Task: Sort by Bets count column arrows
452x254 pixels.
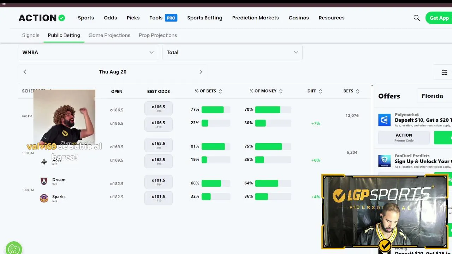Action: (x=358, y=91)
